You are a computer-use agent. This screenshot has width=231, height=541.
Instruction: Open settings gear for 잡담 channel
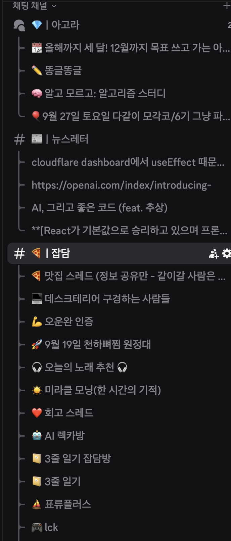click(227, 254)
